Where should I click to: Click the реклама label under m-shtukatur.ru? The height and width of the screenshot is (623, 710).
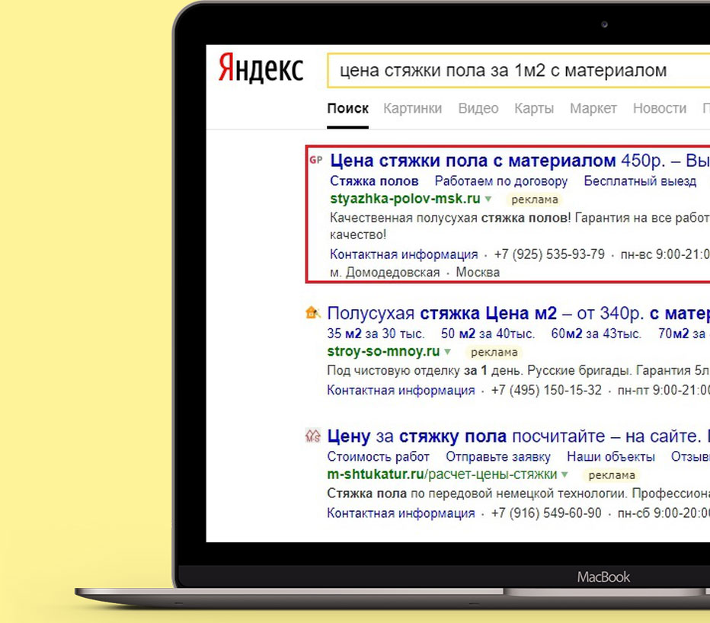tap(612, 475)
